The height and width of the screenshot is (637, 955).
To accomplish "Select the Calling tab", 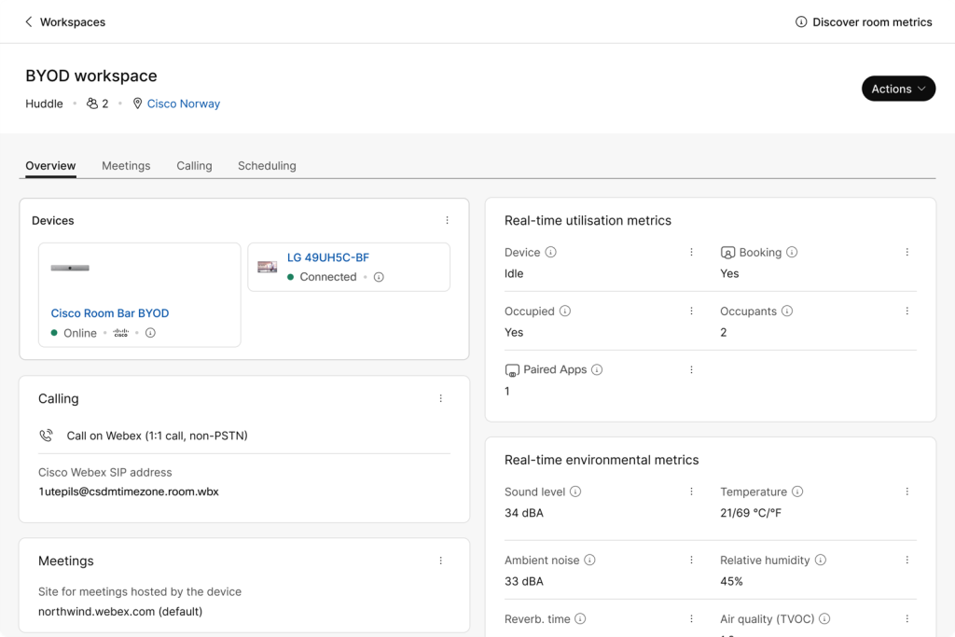I will pyautogui.click(x=194, y=166).
